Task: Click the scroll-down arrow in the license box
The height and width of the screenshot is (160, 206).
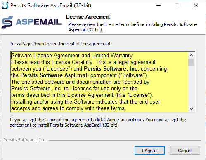Action: click(191, 109)
